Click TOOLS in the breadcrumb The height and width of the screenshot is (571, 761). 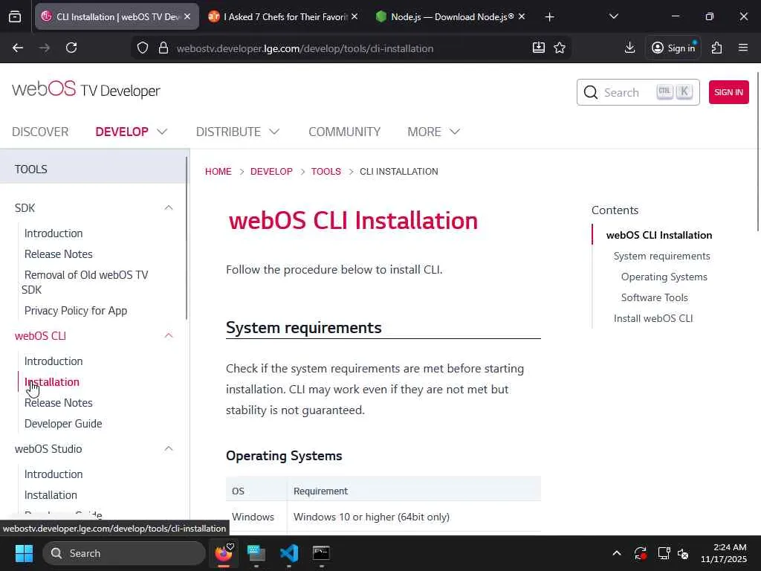point(326,172)
